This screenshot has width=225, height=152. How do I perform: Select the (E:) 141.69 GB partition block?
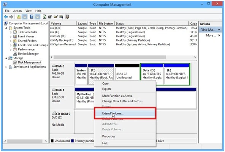pyautogui.click(x=176, y=74)
